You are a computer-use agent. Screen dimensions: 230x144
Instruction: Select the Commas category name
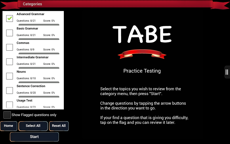pos(23,43)
